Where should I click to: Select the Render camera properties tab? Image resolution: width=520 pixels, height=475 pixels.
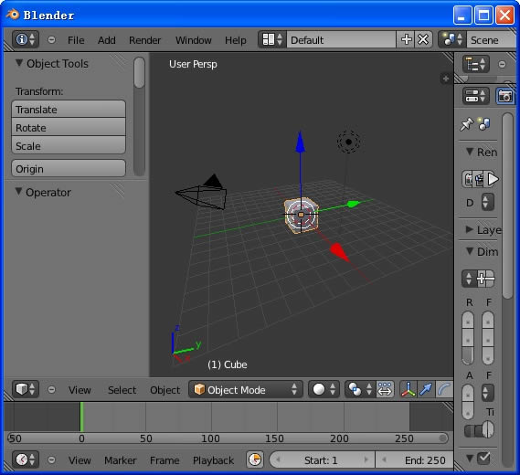[504, 96]
